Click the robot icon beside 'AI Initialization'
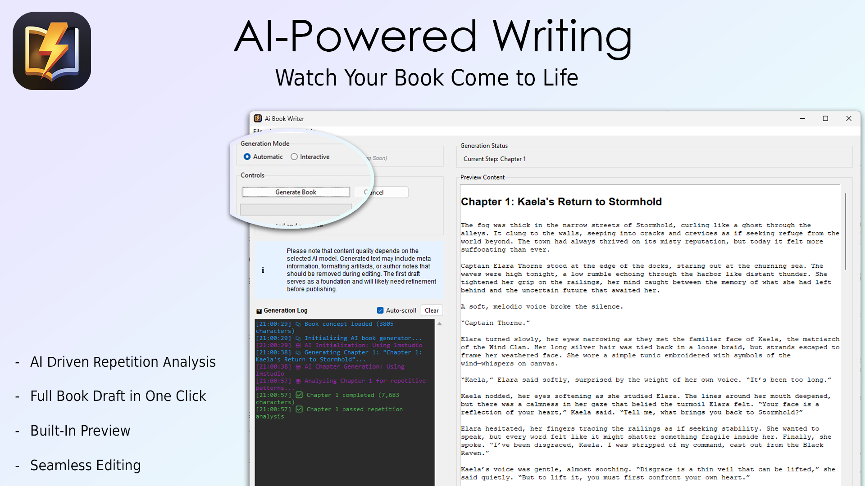The width and height of the screenshot is (865, 486). click(299, 345)
